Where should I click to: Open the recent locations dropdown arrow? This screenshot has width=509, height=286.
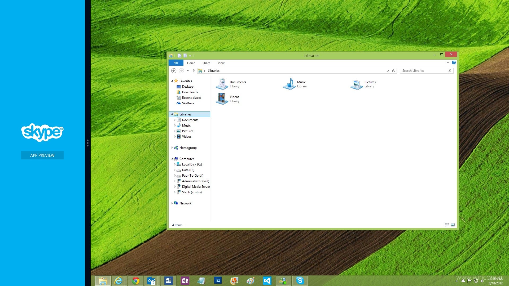click(x=188, y=71)
